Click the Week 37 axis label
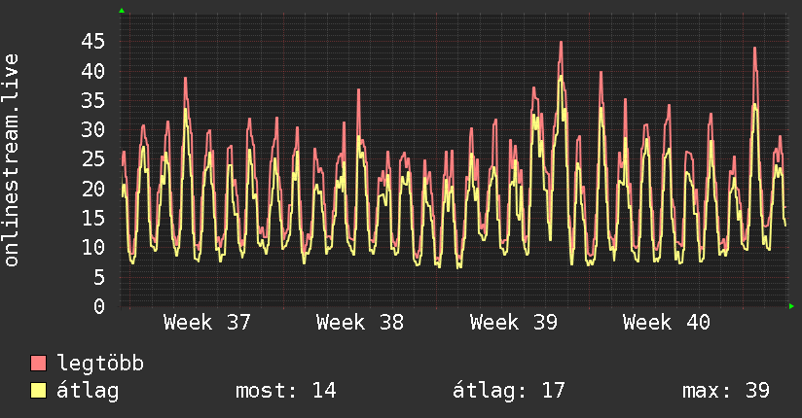 point(207,323)
